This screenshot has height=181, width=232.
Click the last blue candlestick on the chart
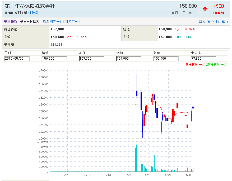coord(193,107)
